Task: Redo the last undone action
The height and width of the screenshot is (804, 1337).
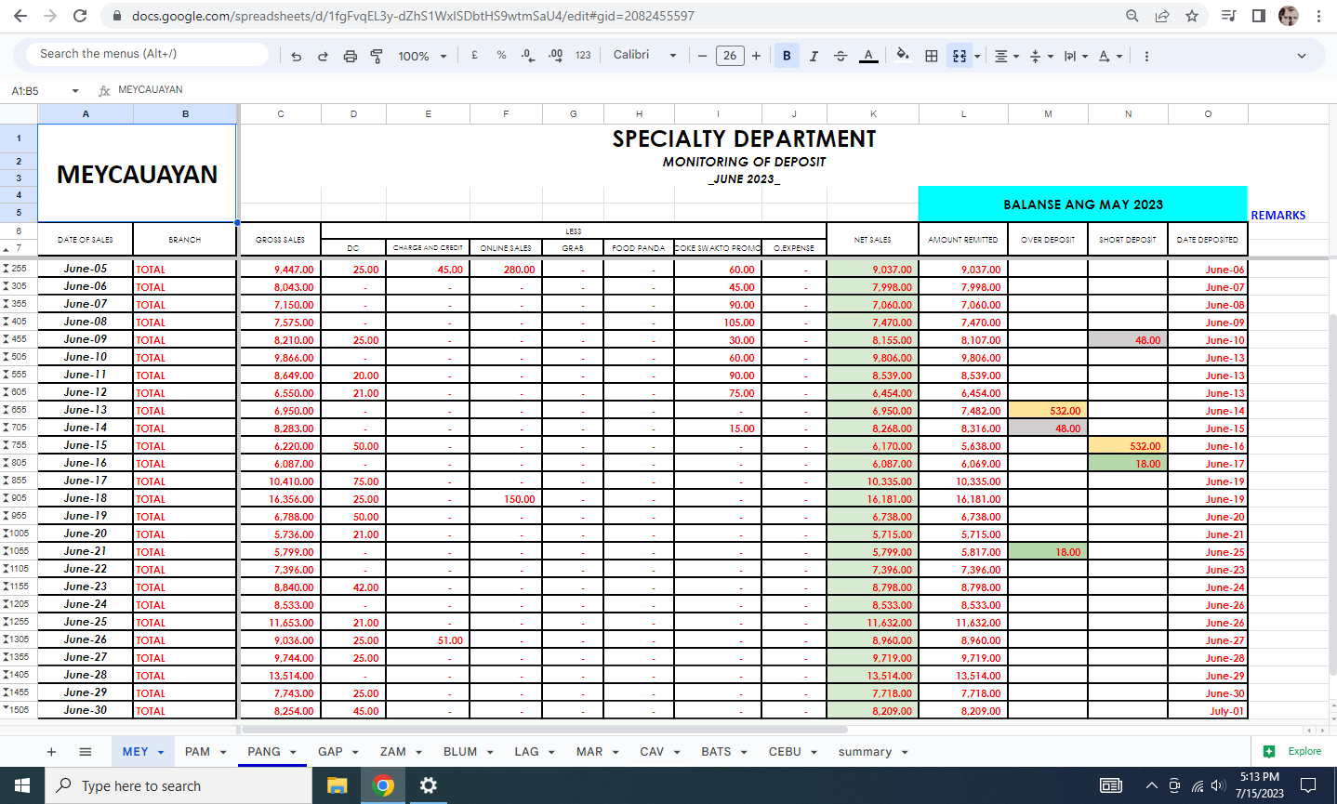Action: [323, 56]
